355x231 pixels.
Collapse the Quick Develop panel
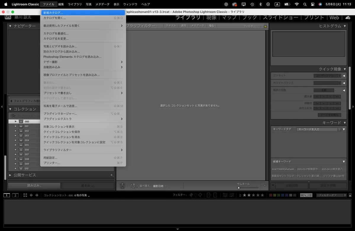click(345, 69)
